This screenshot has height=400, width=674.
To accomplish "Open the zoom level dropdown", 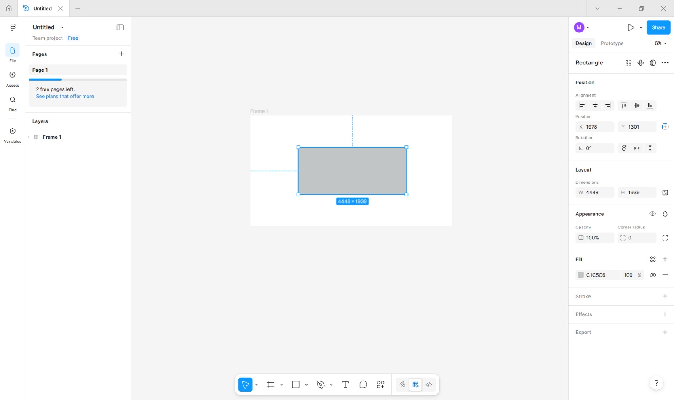I will pyautogui.click(x=659, y=43).
